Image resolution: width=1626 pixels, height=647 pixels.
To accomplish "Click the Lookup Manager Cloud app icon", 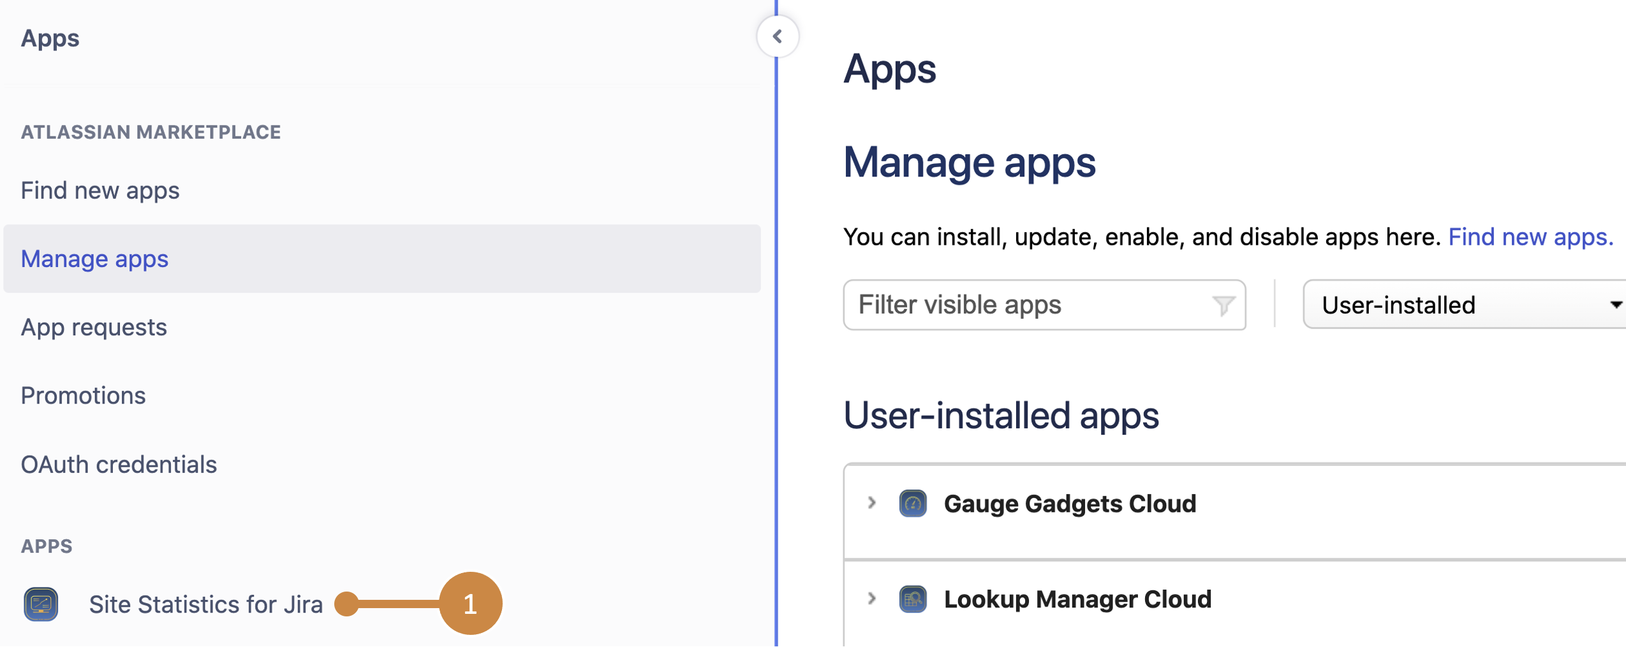I will coord(912,599).
